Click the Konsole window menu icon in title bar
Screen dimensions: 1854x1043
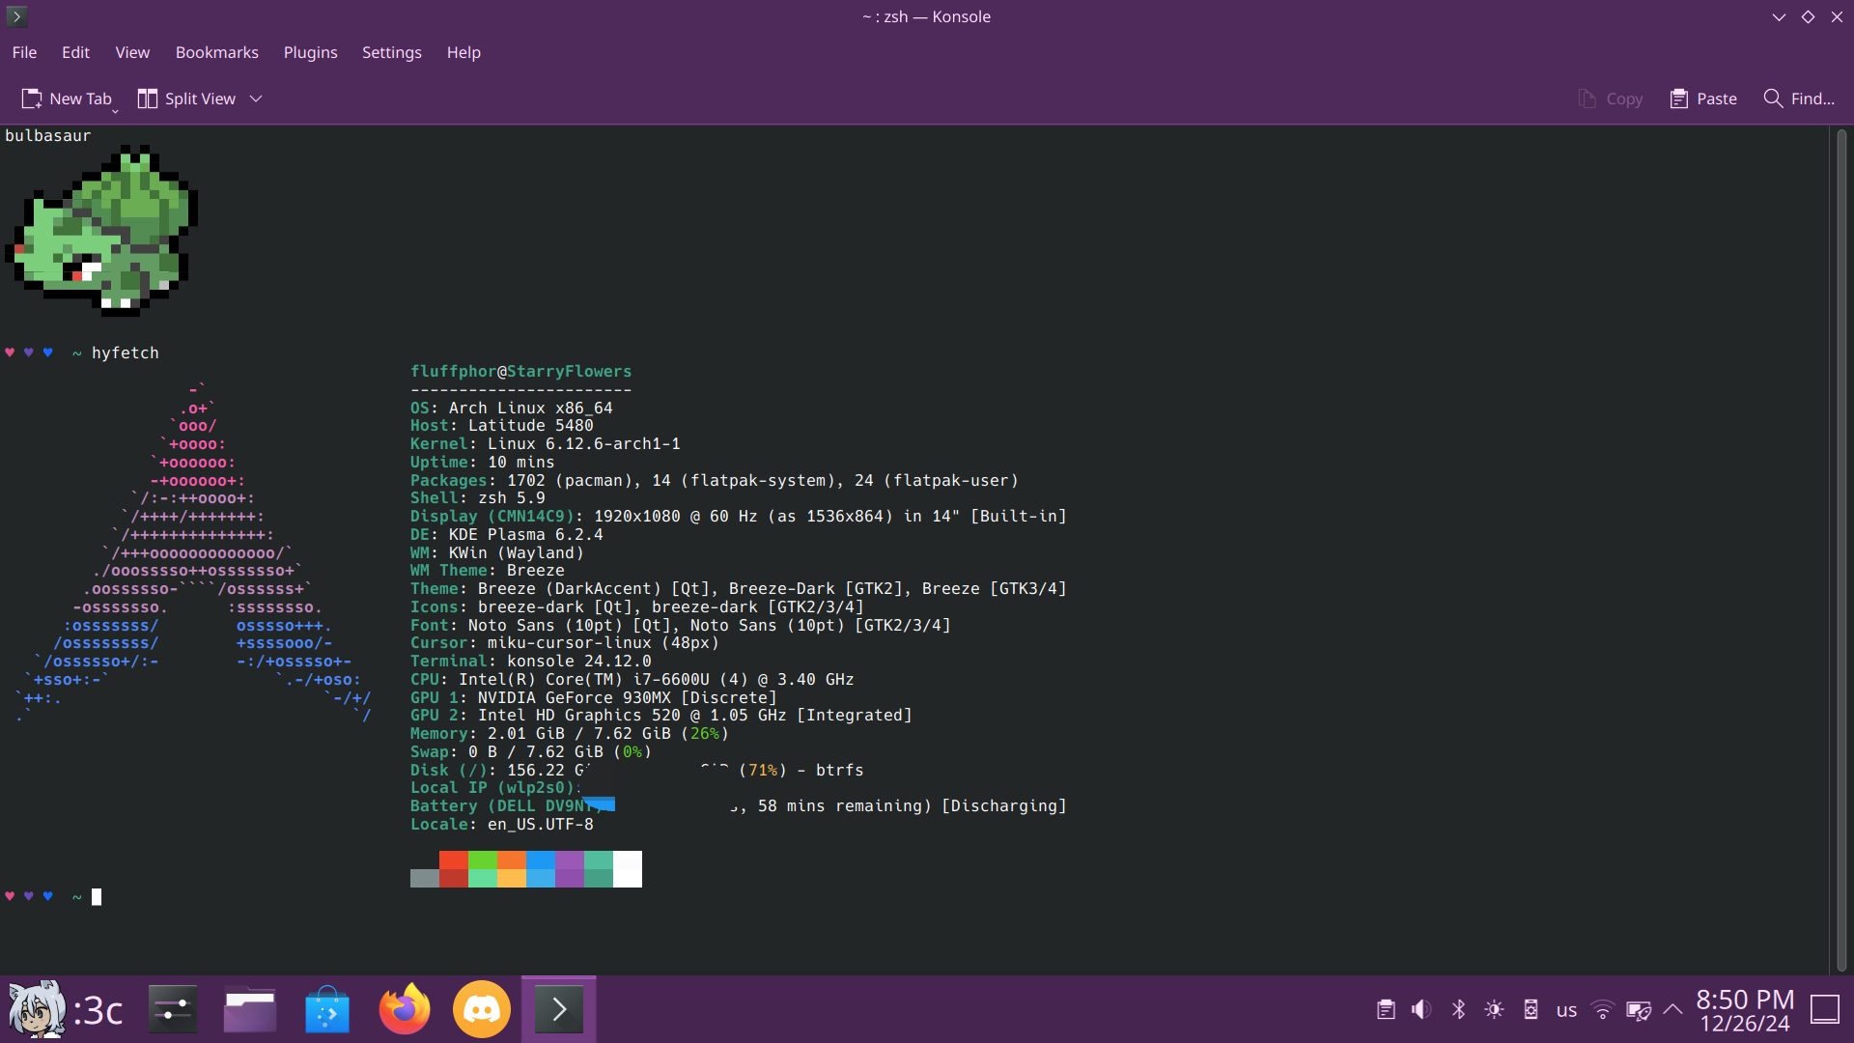16,16
